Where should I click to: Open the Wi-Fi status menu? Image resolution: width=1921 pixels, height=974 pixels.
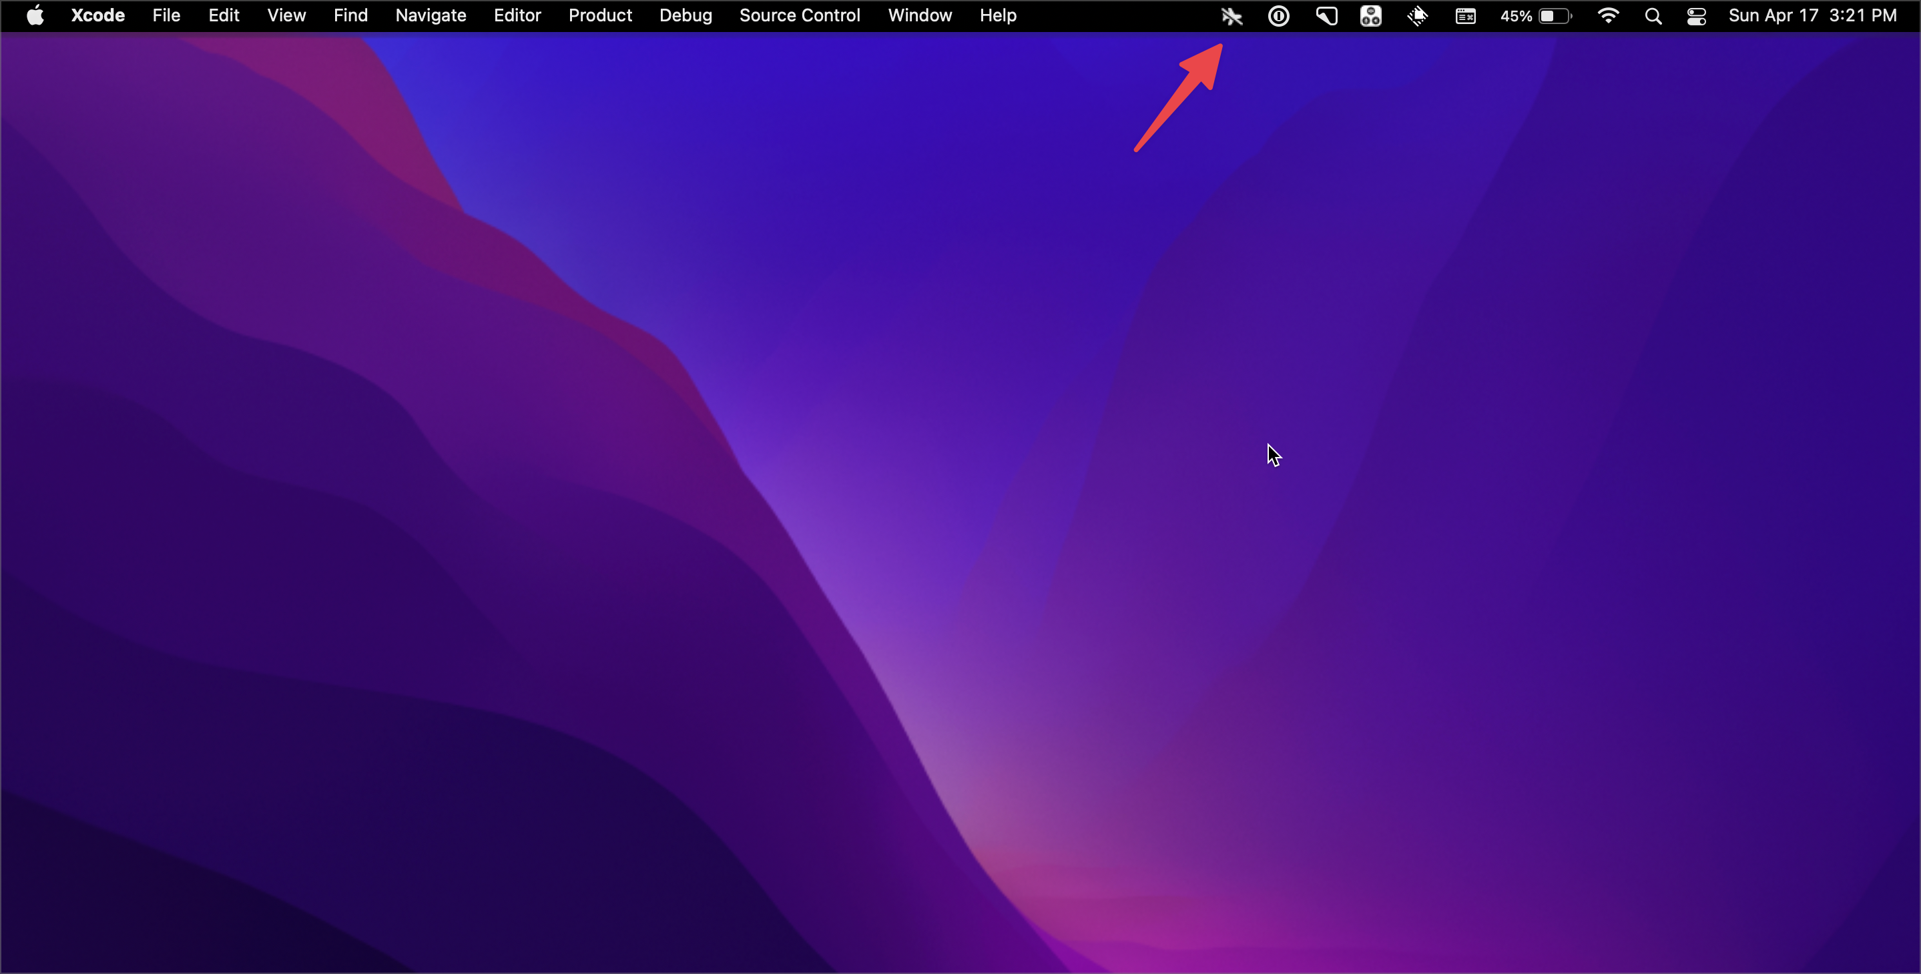click(x=1608, y=15)
